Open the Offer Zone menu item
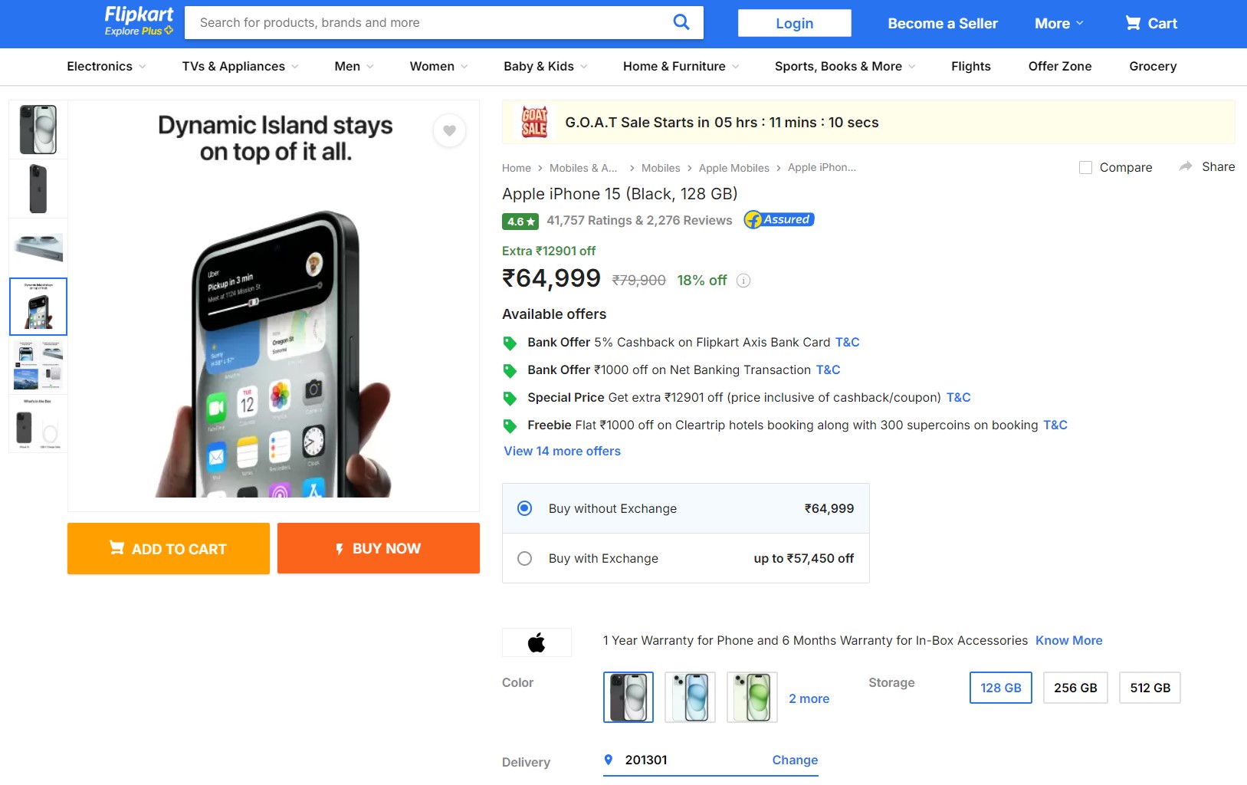1247x785 pixels. (1059, 67)
